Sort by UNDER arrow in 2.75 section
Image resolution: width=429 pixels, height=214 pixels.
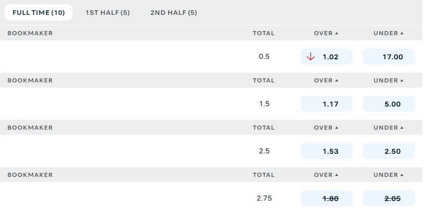(402, 175)
